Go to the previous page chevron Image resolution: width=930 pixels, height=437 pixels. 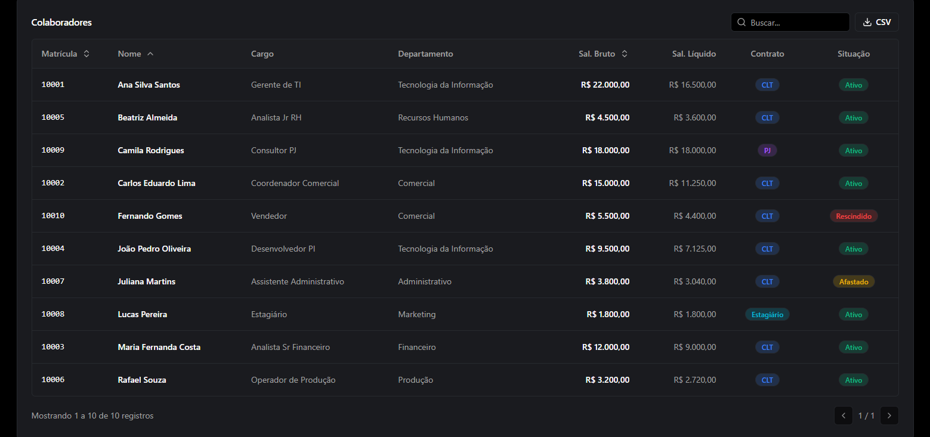(x=843, y=416)
